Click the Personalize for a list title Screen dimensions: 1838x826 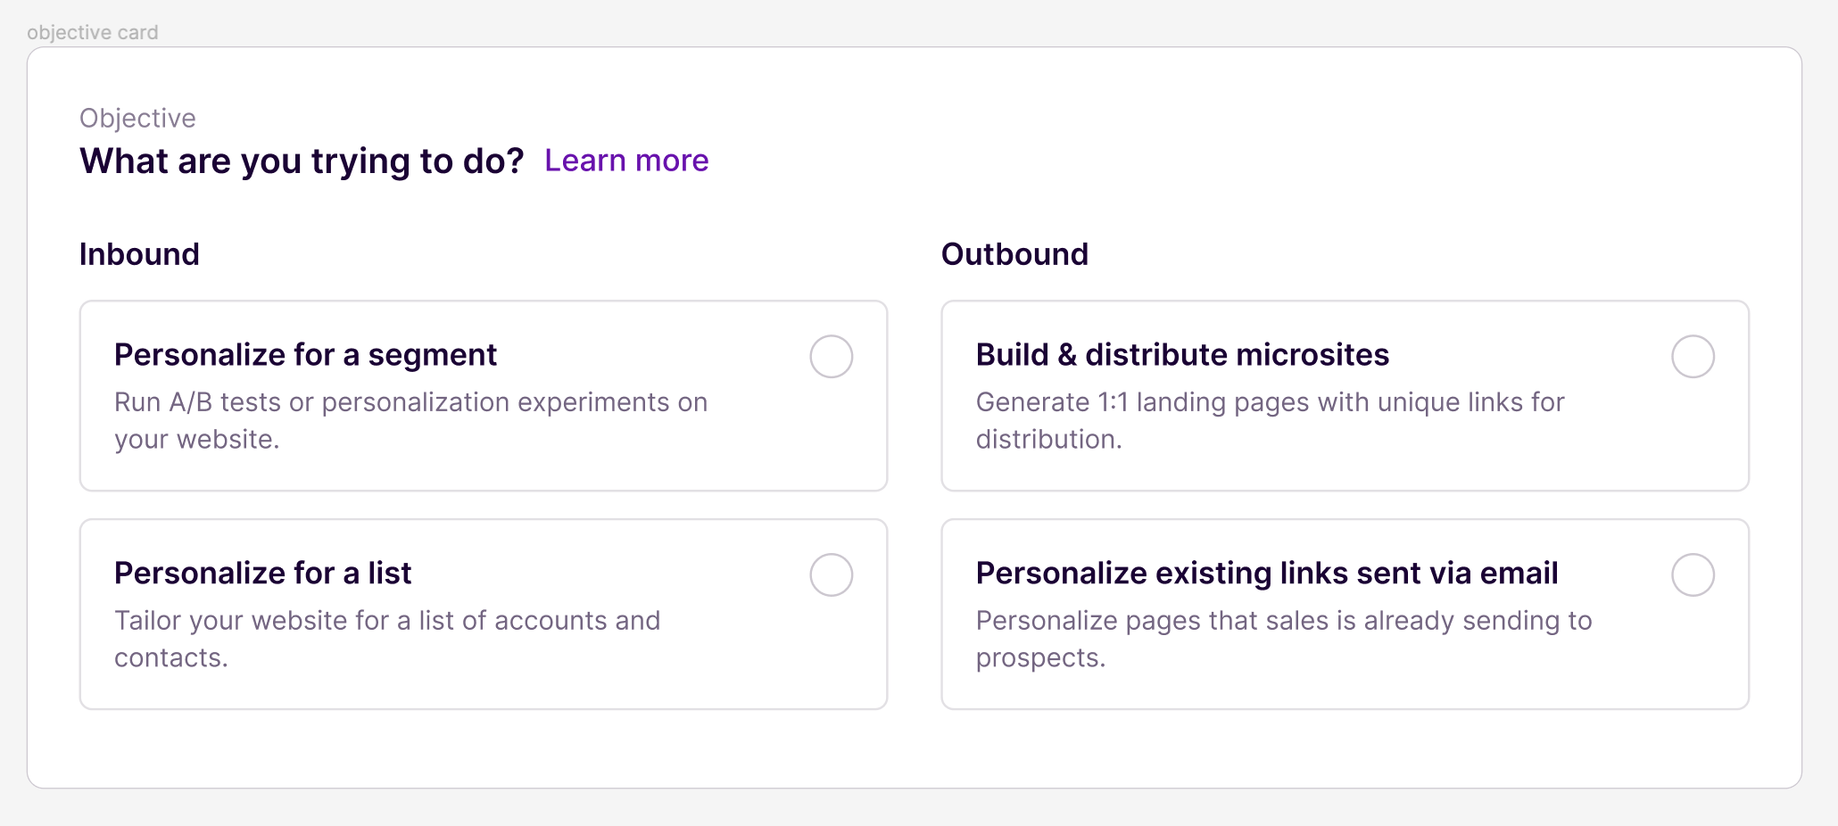tap(262, 573)
